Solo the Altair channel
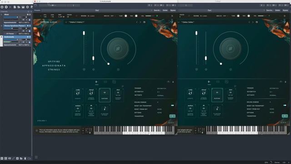291x164 pixels. (x=30, y=14)
